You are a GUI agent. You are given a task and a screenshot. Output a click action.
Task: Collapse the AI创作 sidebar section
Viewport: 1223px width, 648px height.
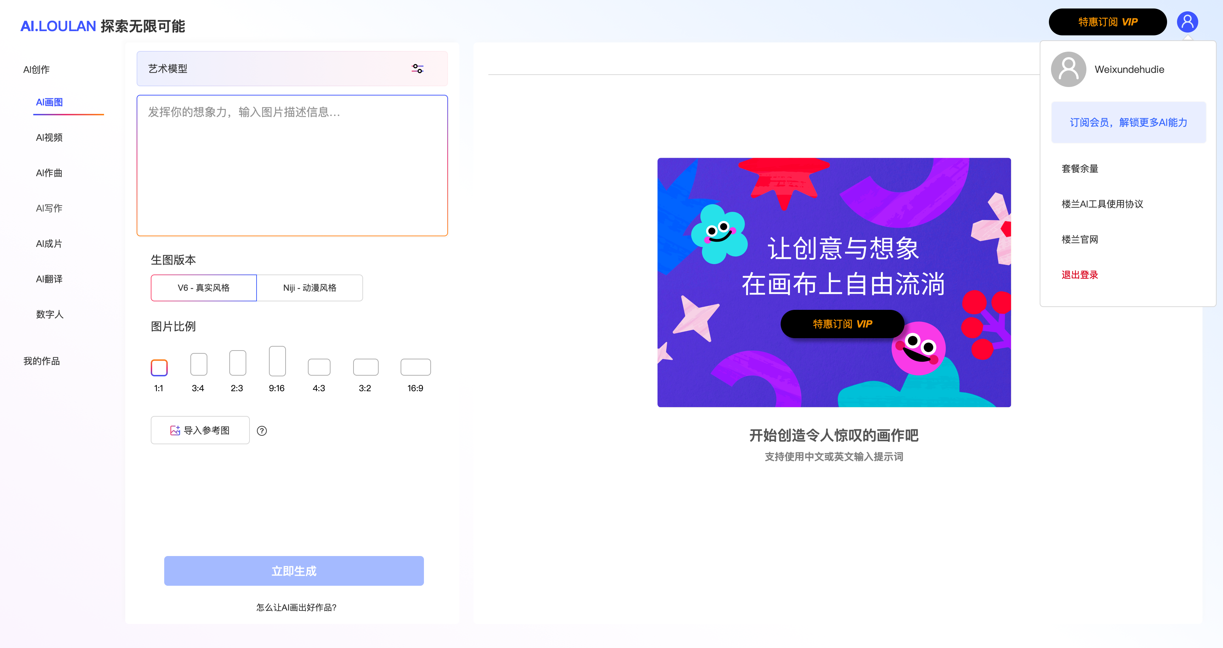click(36, 70)
